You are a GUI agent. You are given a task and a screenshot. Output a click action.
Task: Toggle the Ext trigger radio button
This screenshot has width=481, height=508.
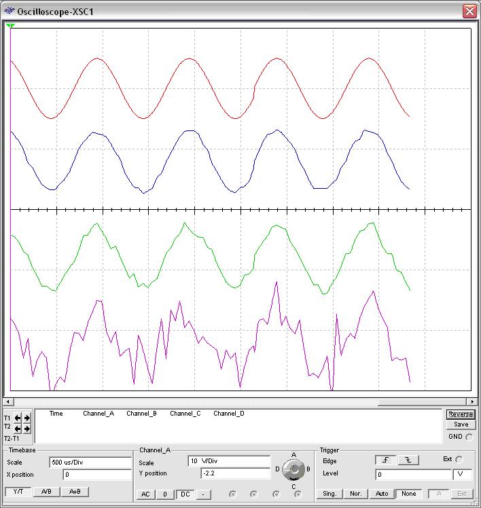pyautogui.click(x=459, y=460)
